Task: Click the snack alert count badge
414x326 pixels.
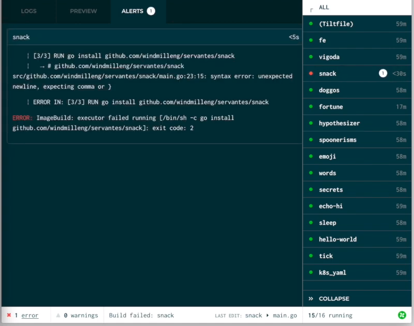Action: pos(383,73)
